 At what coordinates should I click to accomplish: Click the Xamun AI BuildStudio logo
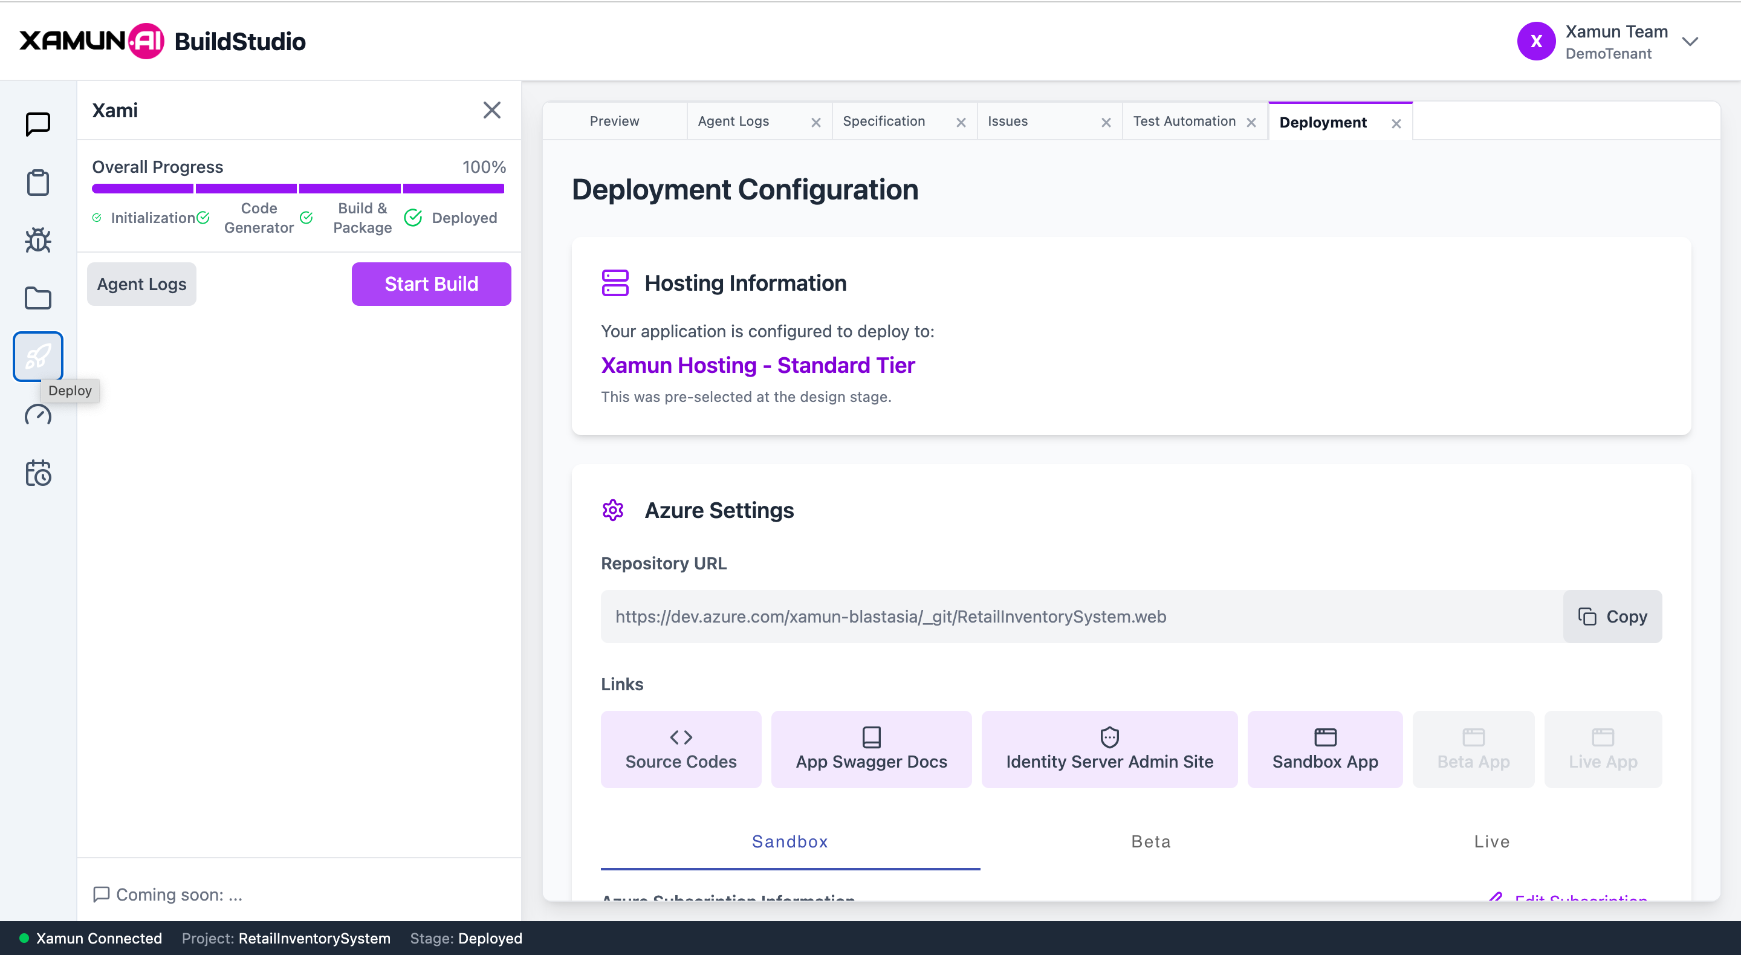click(162, 41)
